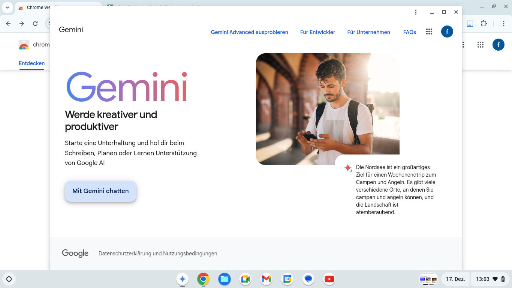Open the tab search dropdown in Chrome
The image size is (512, 288).
pyautogui.click(x=7, y=7)
